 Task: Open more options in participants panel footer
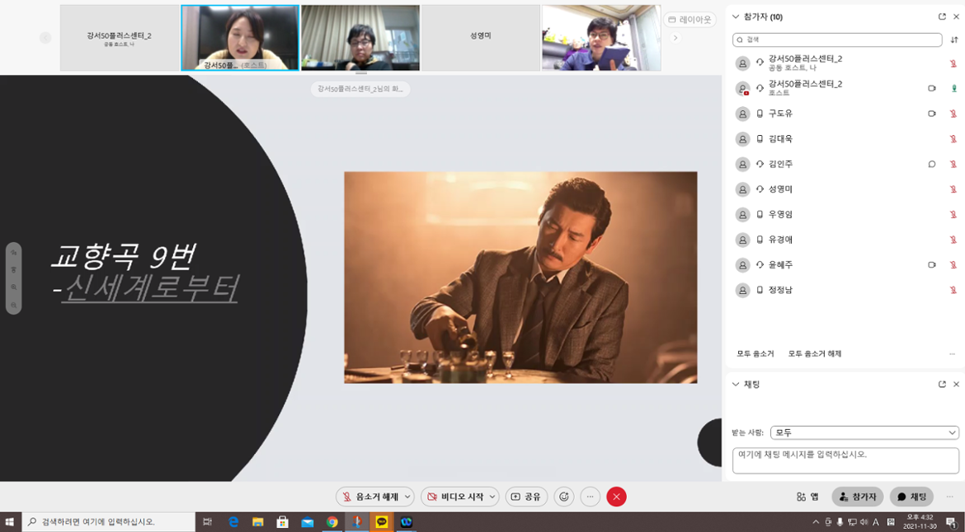(x=952, y=354)
